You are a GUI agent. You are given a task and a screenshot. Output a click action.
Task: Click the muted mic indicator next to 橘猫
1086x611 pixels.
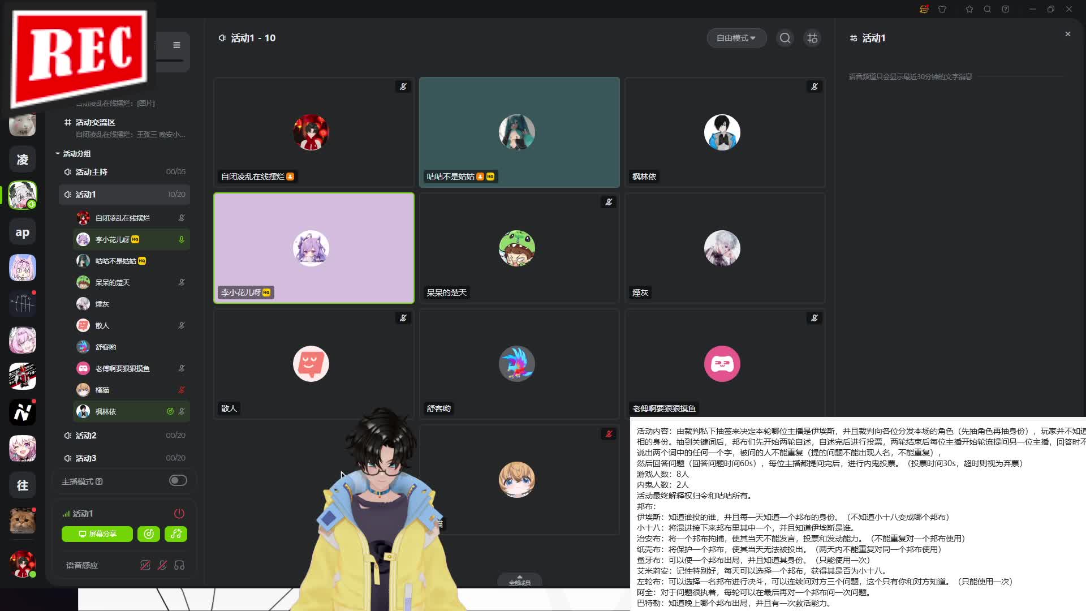[x=182, y=390]
